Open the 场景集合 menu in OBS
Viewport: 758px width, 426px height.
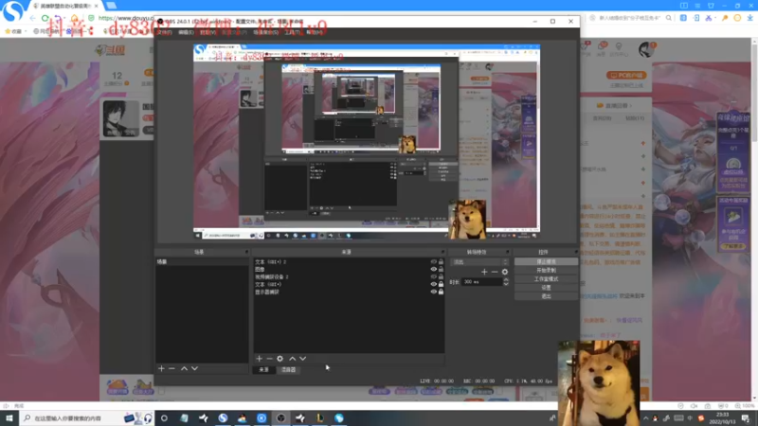click(x=265, y=32)
